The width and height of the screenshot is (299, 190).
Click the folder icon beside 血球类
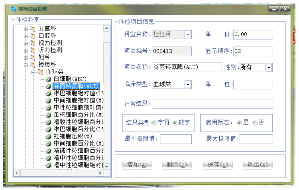[40, 72]
